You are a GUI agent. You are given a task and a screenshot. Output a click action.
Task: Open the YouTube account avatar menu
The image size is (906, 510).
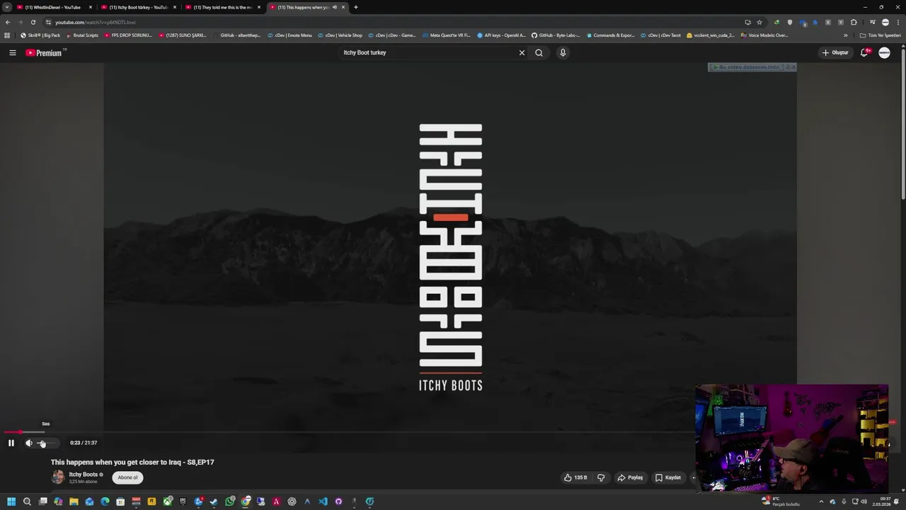[884, 52]
